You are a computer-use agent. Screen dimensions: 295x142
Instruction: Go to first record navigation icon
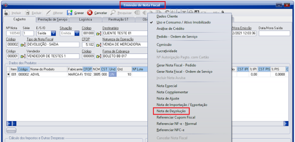pyautogui.click(x=137, y=13)
